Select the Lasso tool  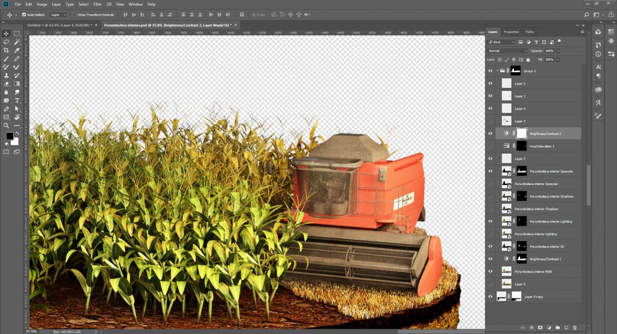tap(6, 42)
